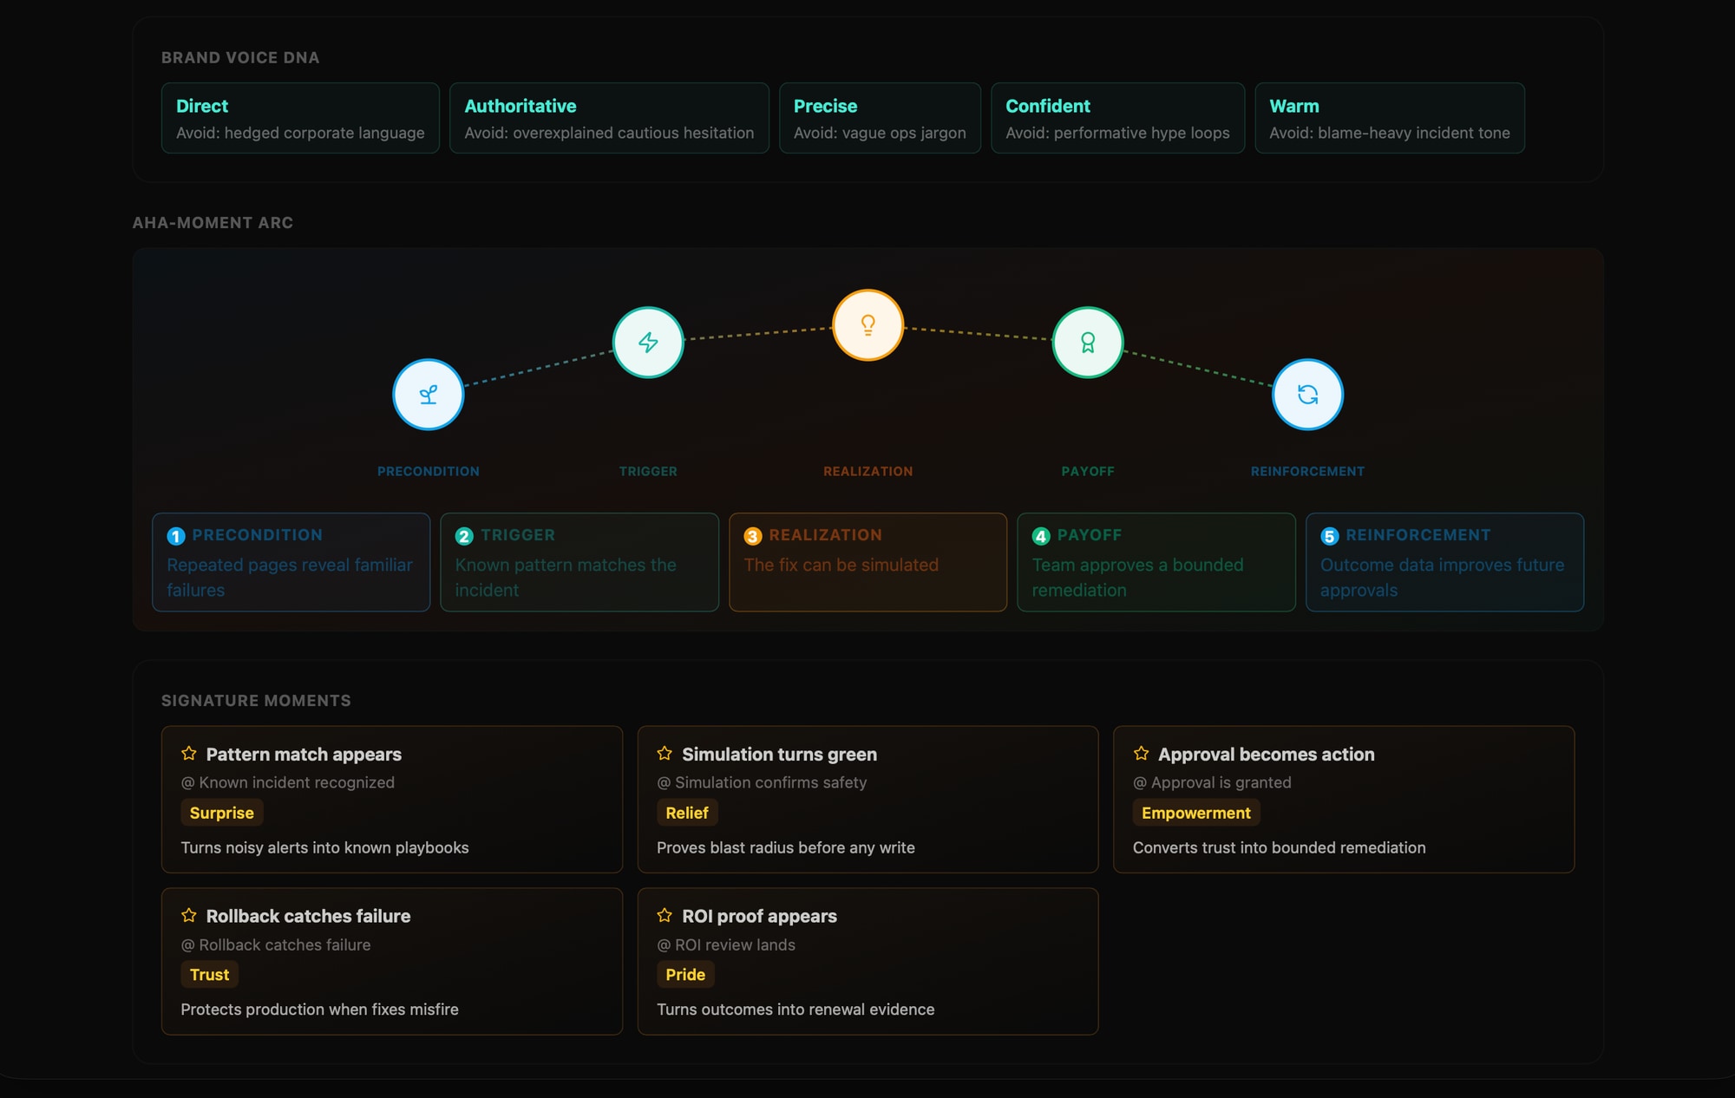Click the Reinforcement refresh arrows node
Viewport: 1735px width, 1098px height.
click(1307, 395)
